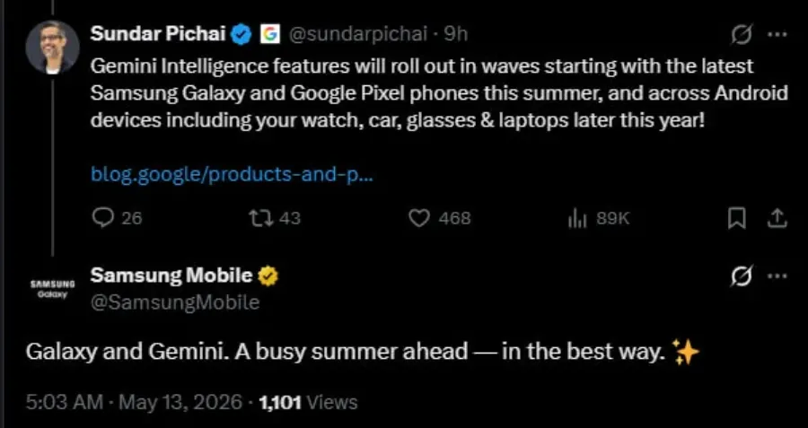Viewport: 808px width, 428px height.
Task: Open the more options menu on Samsung's tweet
Action: coord(777,276)
